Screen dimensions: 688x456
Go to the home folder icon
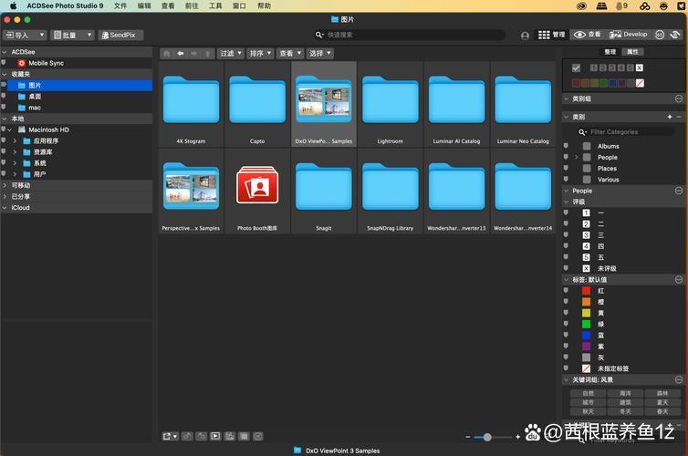coord(166,54)
